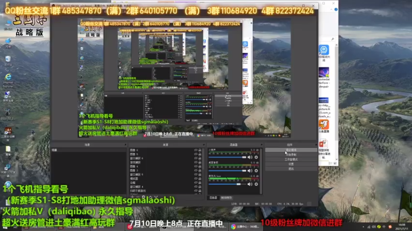Open 麦克风/Aux channel gear settings

point(256,184)
